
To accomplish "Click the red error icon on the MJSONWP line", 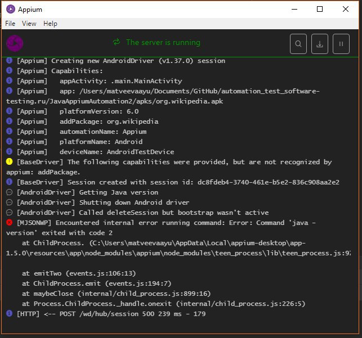I will coord(9,222).
